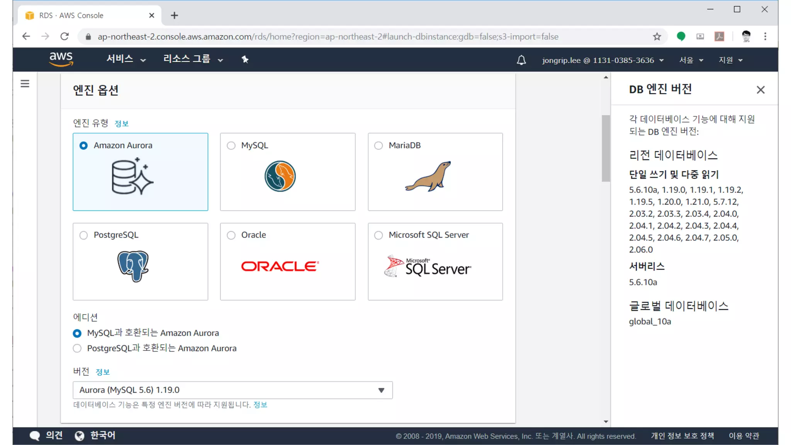Select the RDS · AWS Console tab
The height and width of the screenshot is (445, 791).
point(90,15)
